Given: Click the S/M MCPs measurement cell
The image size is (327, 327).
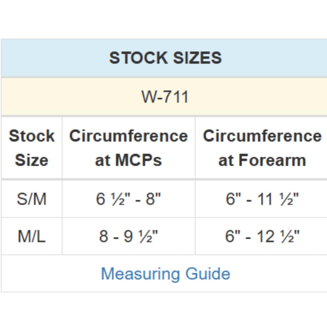Looking at the screenshot, I should (x=129, y=199).
